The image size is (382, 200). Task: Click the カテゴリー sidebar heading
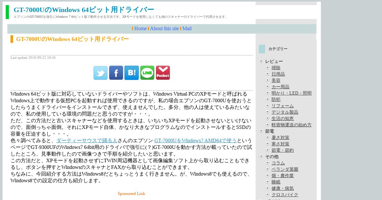pos(278,49)
